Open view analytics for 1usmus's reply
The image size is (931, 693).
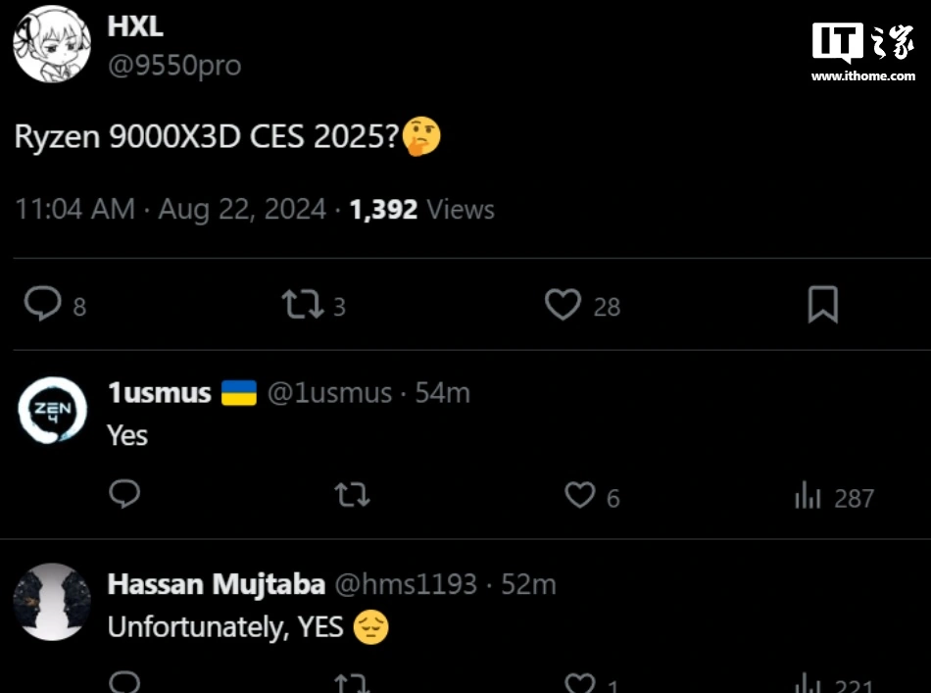[x=808, y=497]
